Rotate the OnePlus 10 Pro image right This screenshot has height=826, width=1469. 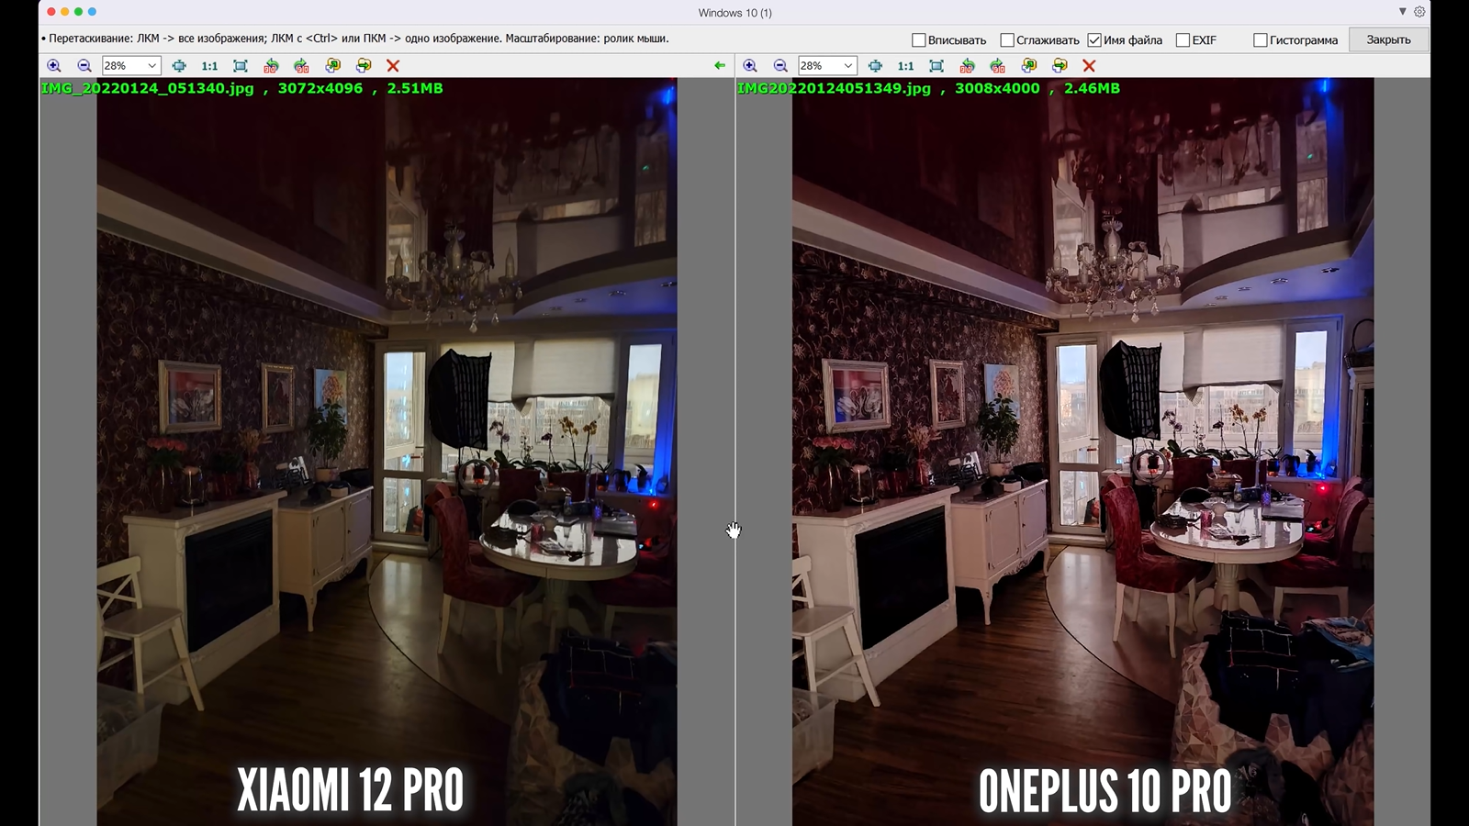pyautogui.click(x=997, y=66)
